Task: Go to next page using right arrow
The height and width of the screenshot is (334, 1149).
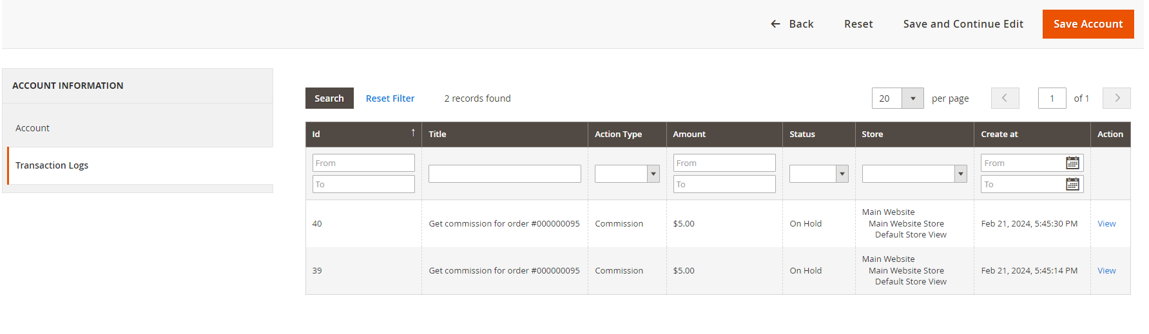Action: 1116,98
